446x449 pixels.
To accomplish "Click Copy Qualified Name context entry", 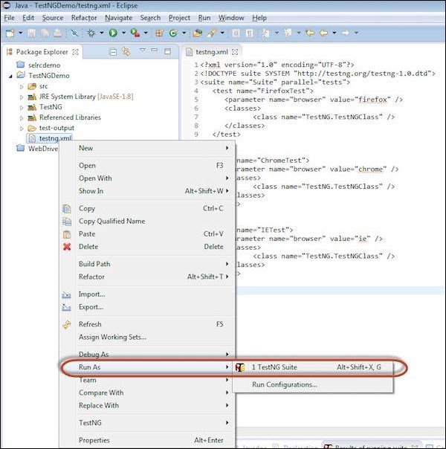I will (147, 222).
